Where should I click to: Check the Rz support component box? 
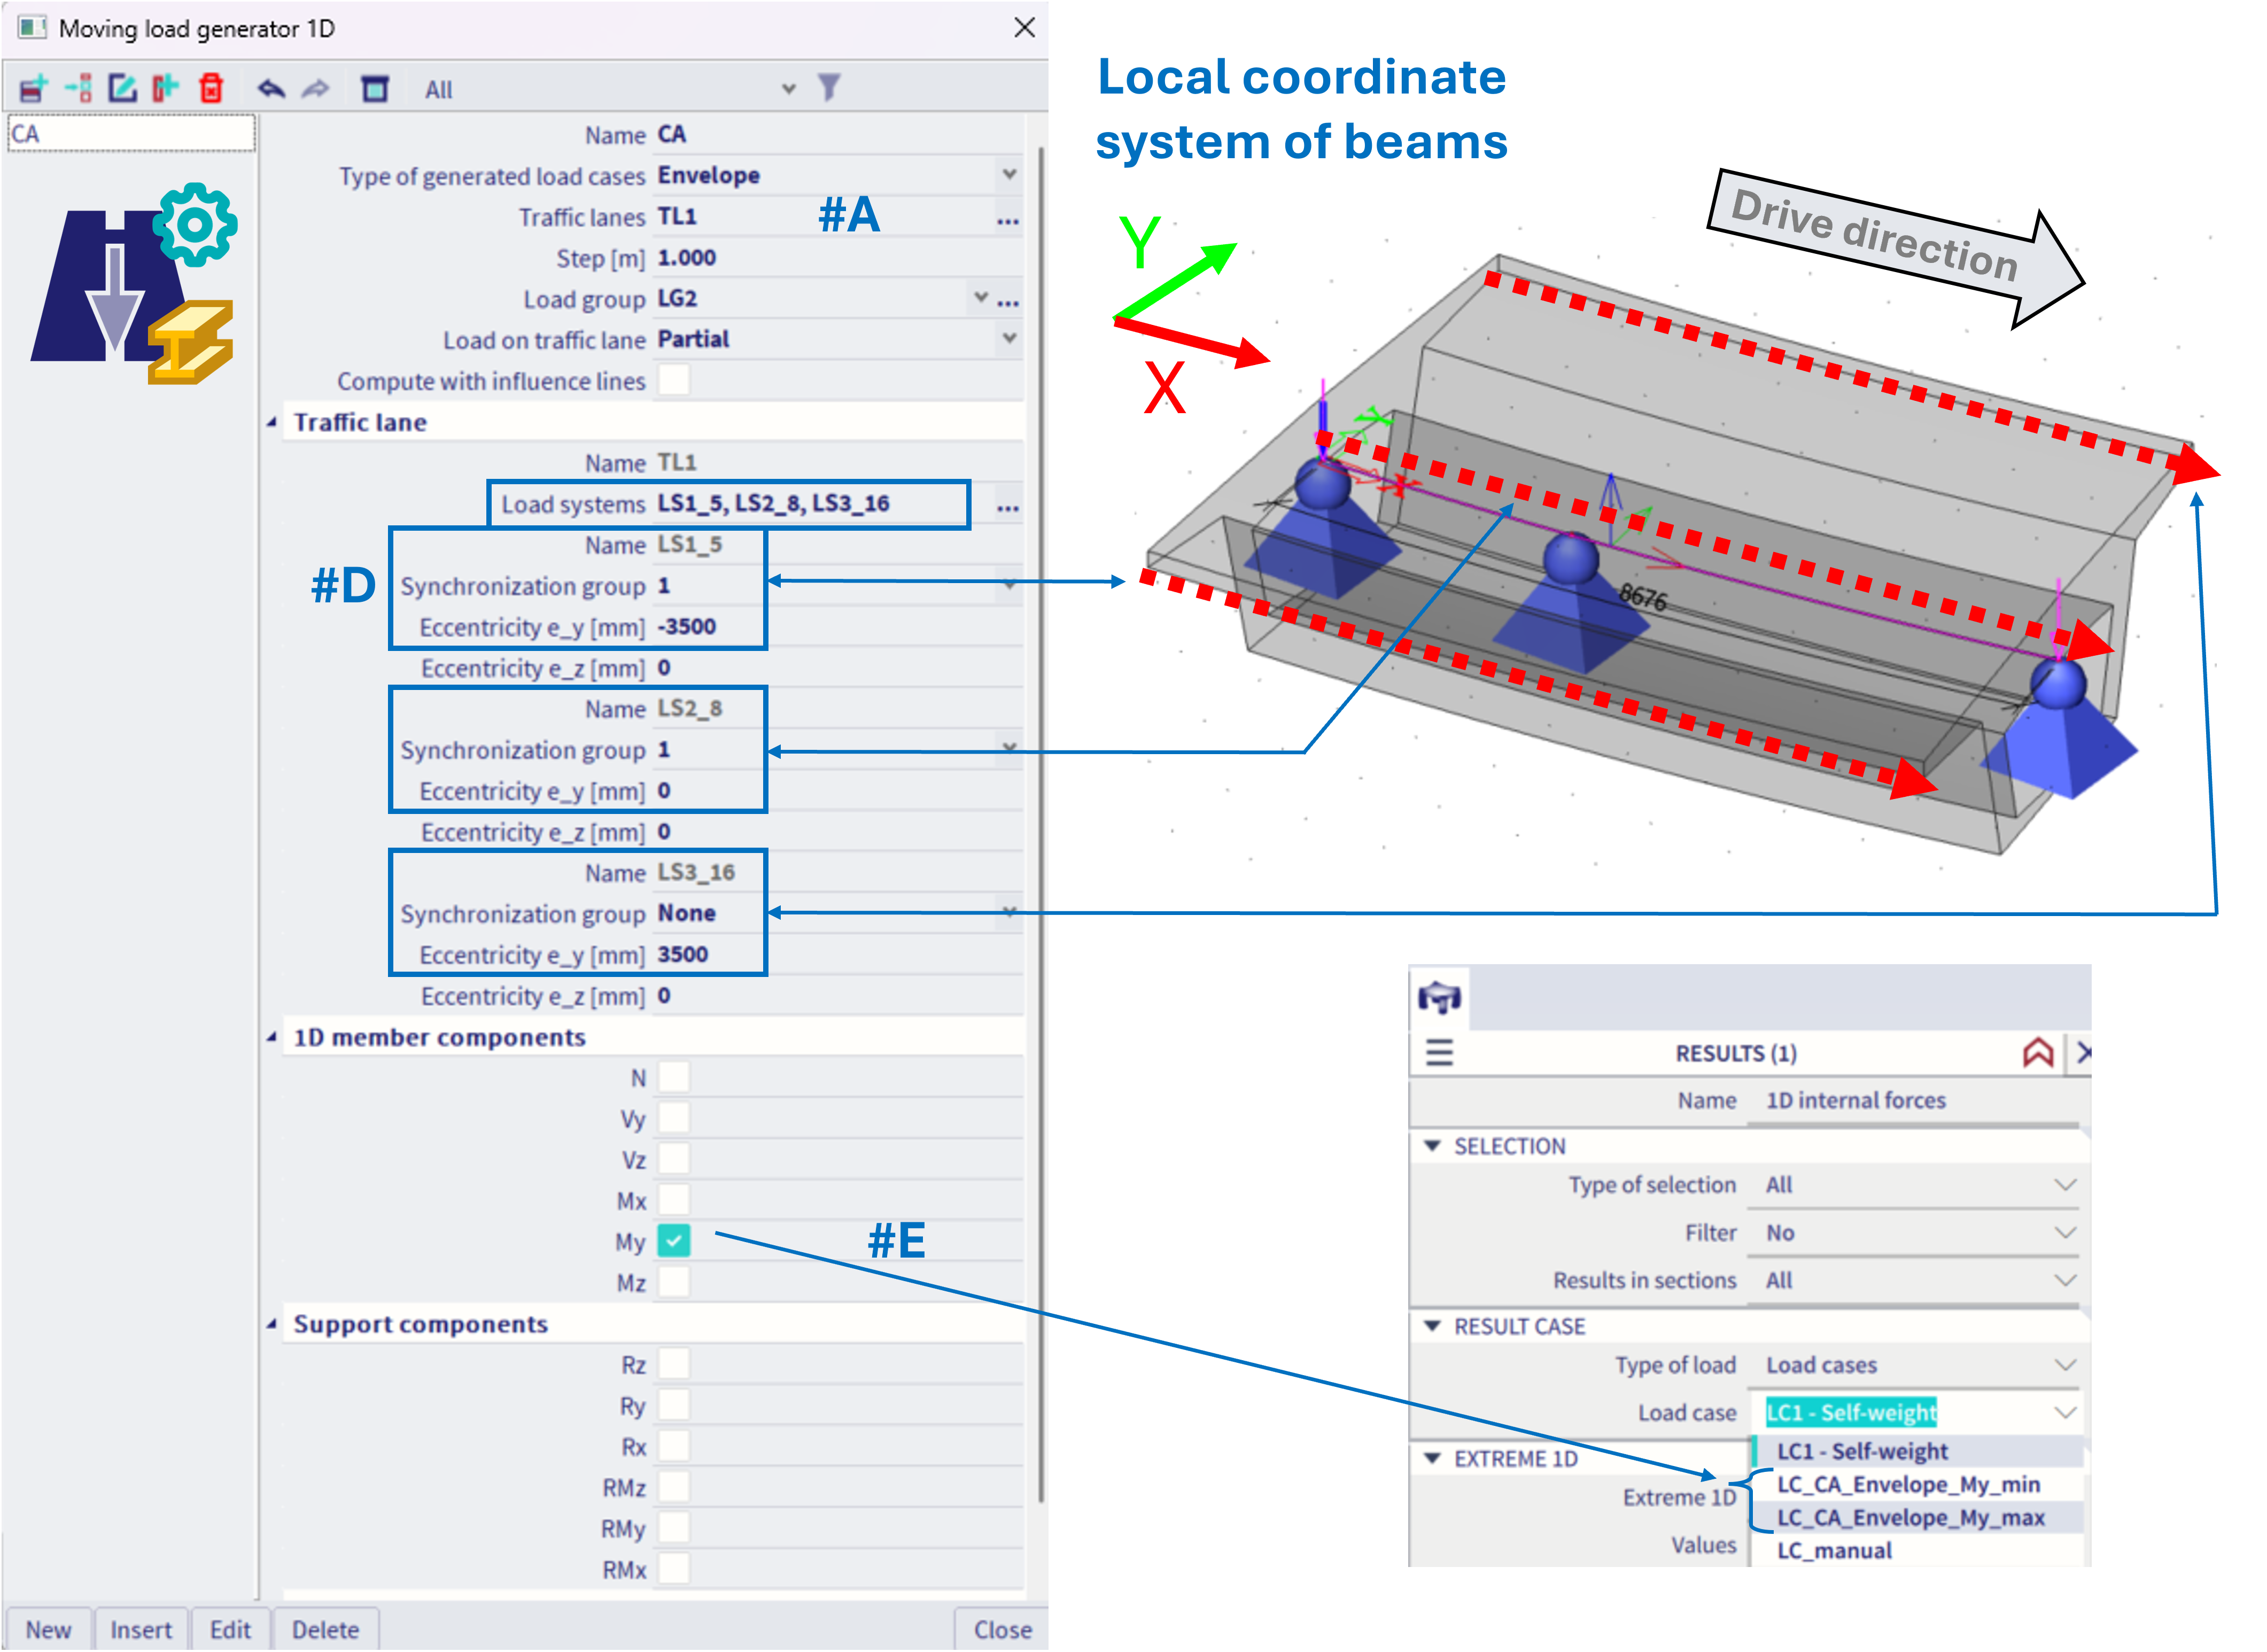click(674, 1365)
